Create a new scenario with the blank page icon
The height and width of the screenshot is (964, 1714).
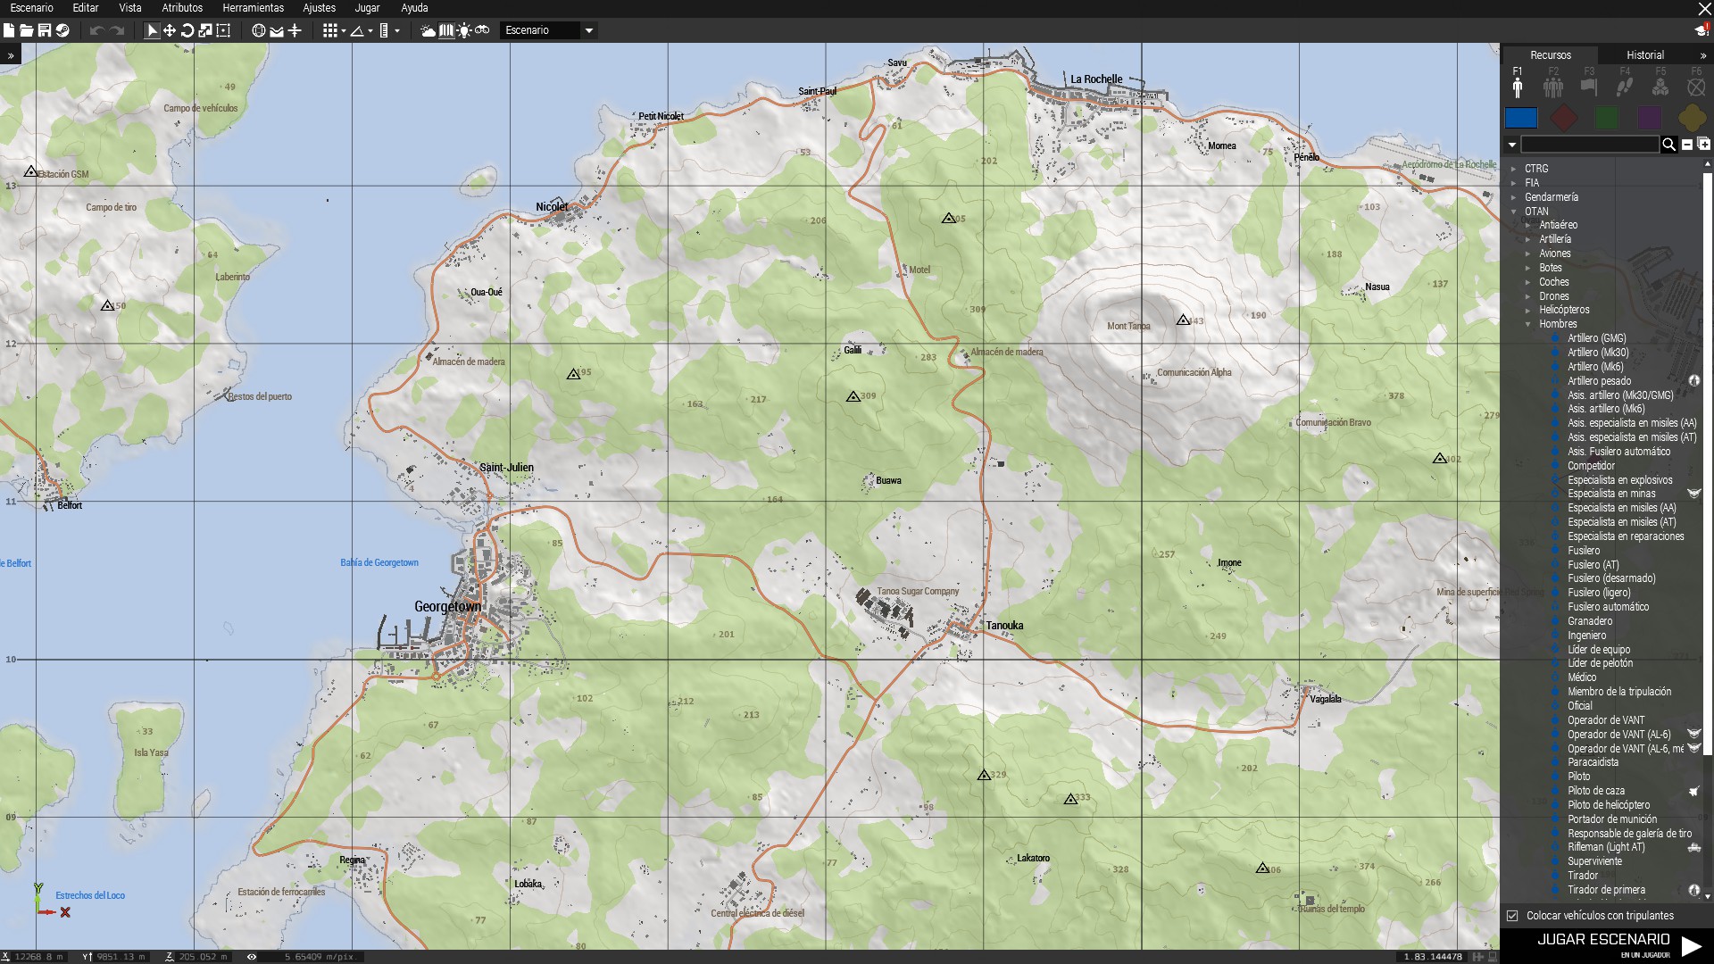(x=9, y=30)
